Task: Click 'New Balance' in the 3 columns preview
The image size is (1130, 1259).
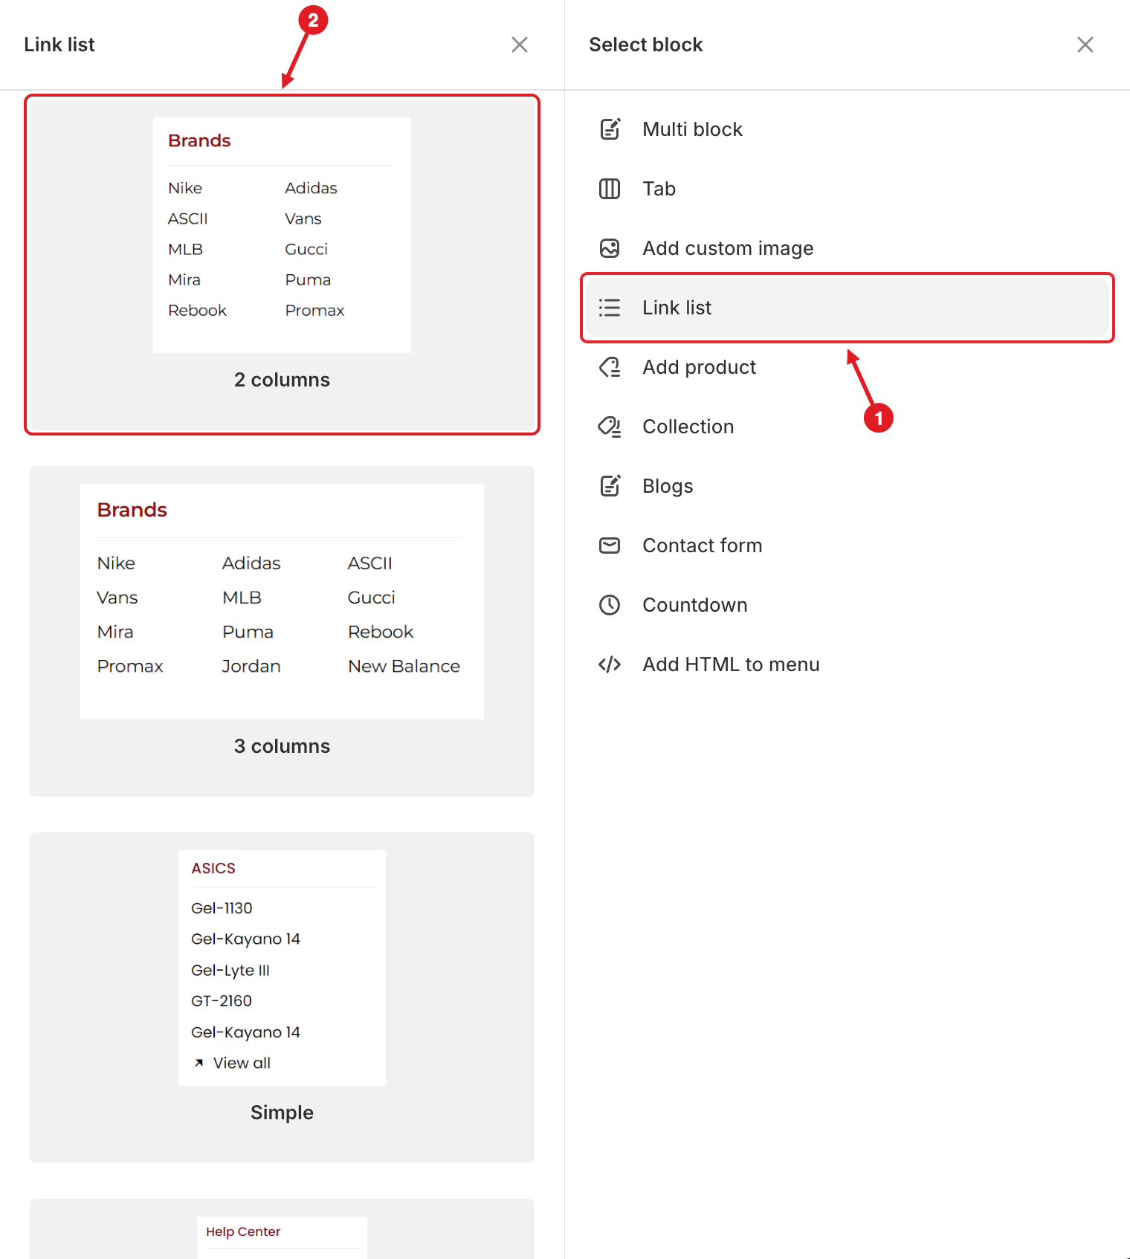Action: pos(404,666)
